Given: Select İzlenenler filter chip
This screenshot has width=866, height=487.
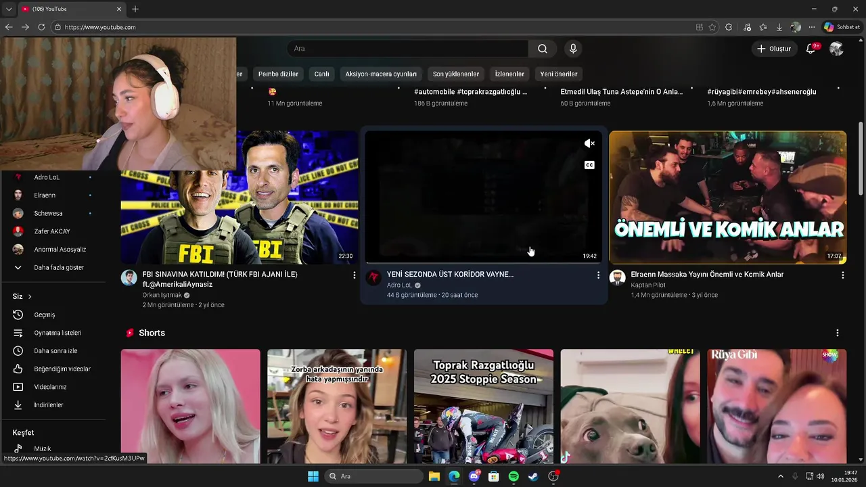Looking at the screenshot, I should [x=509, y=74].
